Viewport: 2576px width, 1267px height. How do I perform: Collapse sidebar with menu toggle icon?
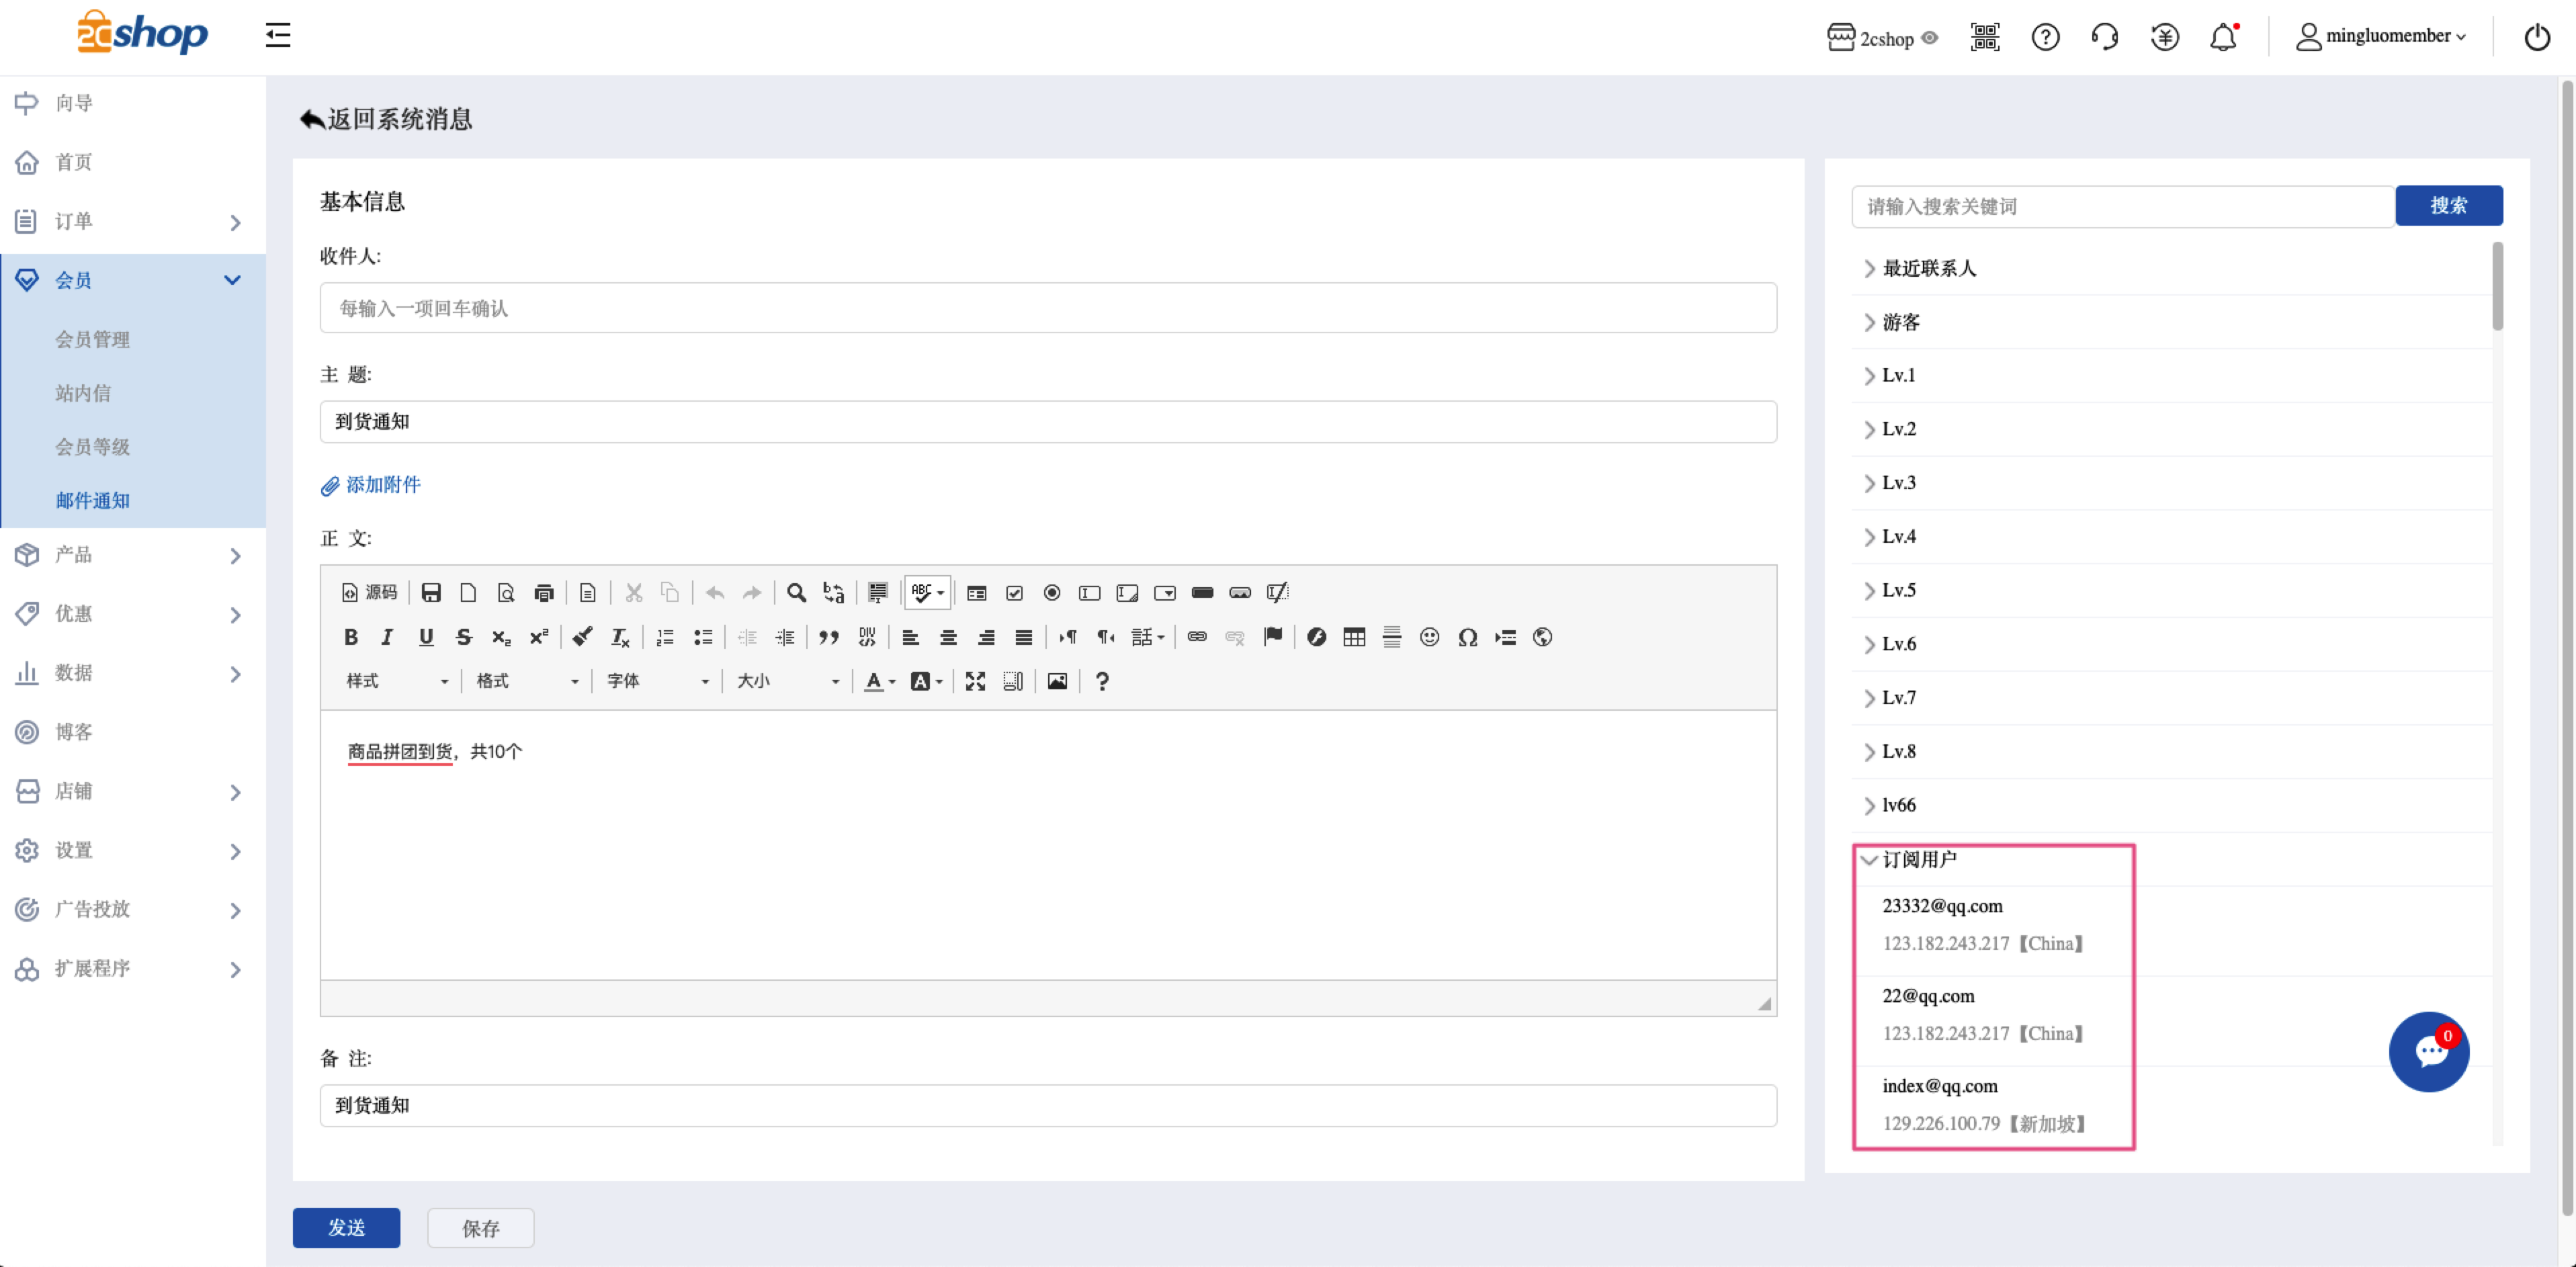click(x=278, y=35)
